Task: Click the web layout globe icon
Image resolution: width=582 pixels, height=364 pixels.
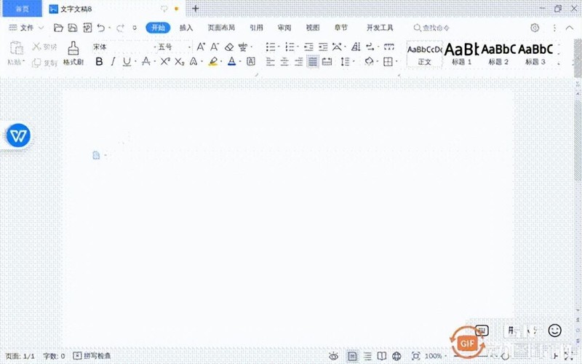Action: point(396,356)
